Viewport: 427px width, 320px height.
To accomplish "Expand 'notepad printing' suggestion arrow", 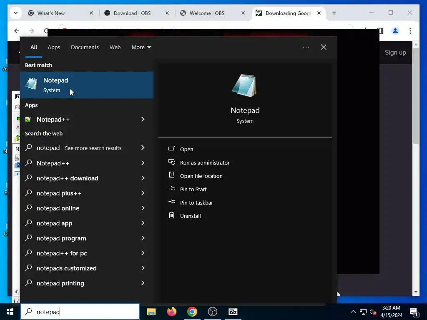I will [x=143, y=283].
